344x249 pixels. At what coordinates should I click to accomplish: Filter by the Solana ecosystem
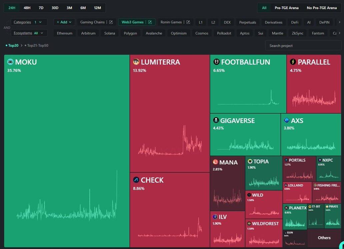[x=110, y=33]
